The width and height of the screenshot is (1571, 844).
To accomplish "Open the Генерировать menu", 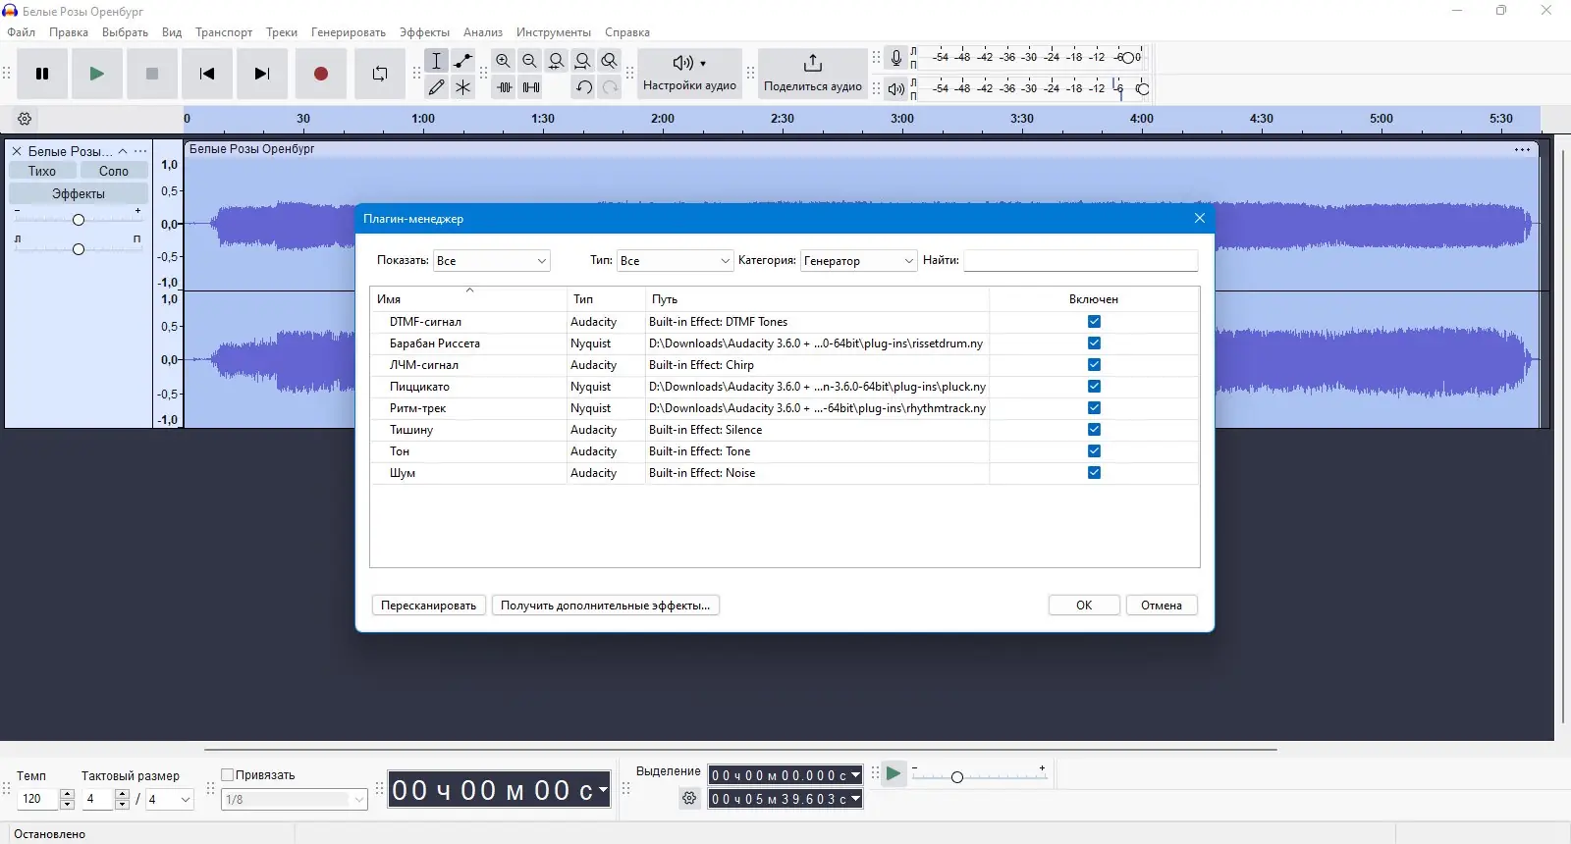I will tap(349, 32).
